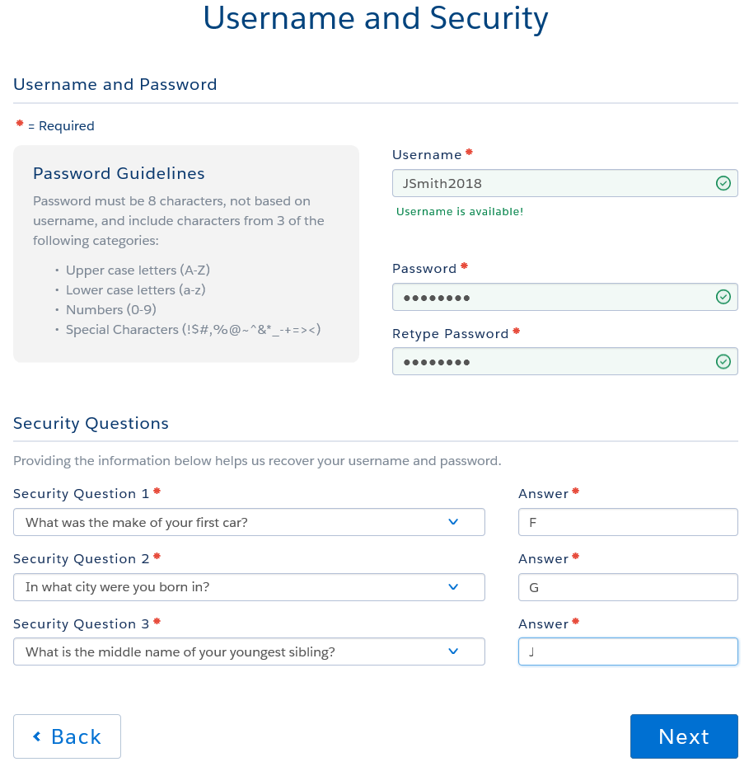Click the Back button
Viewport: 749px width, 762px height.
67,736
